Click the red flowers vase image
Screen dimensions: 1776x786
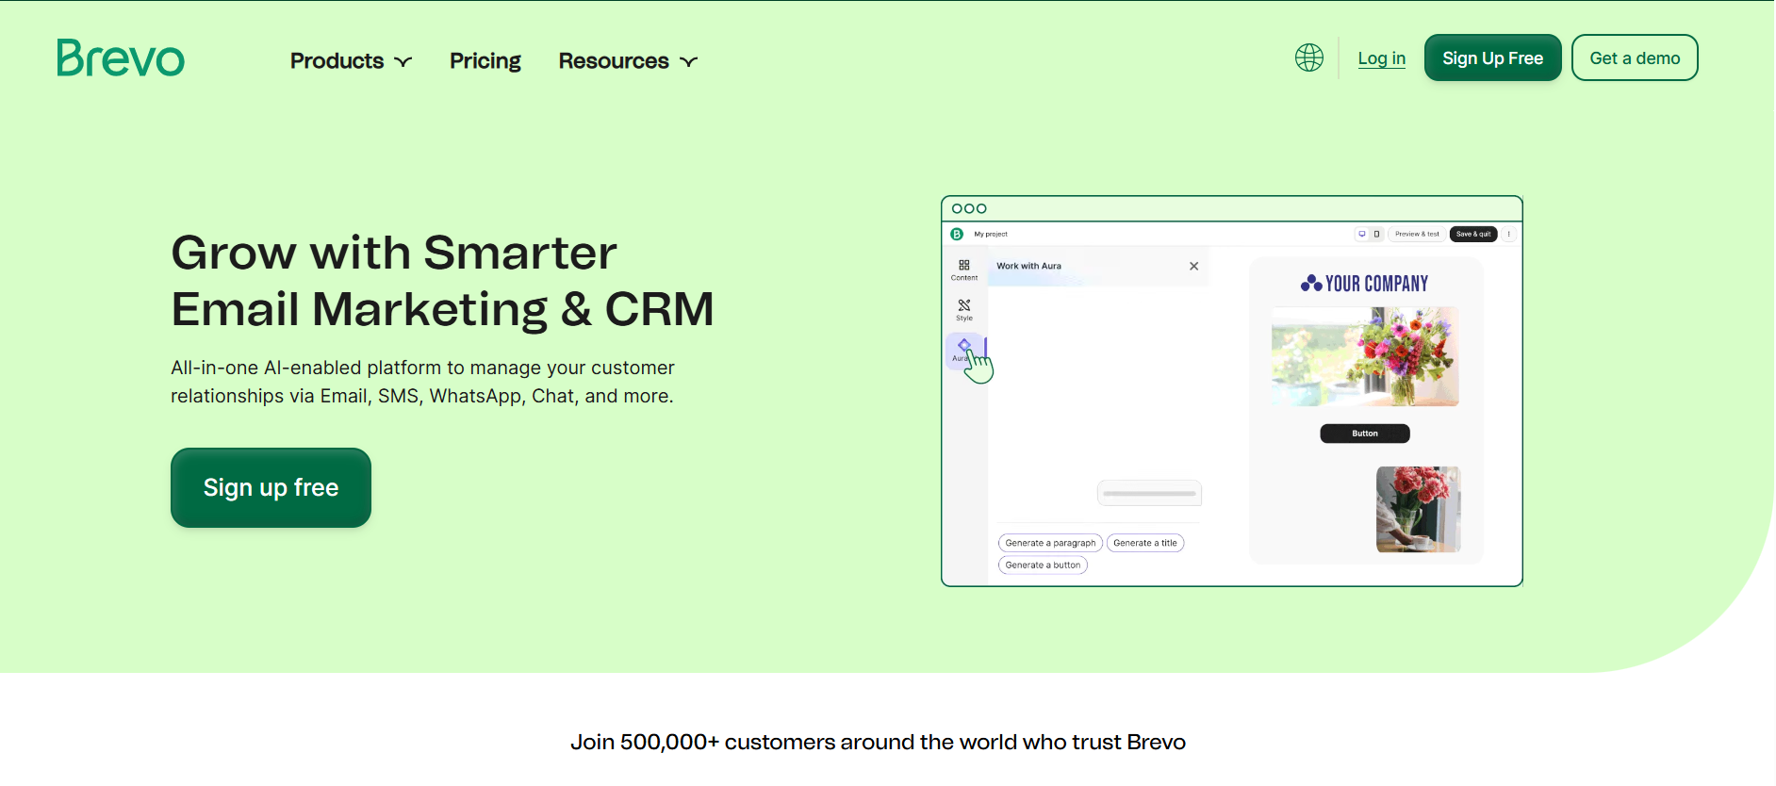pyautogui.click(x=1418, y=509)
